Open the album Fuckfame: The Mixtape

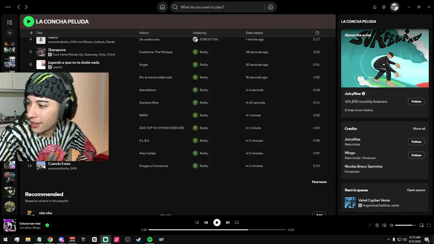[x=156, y=52]
